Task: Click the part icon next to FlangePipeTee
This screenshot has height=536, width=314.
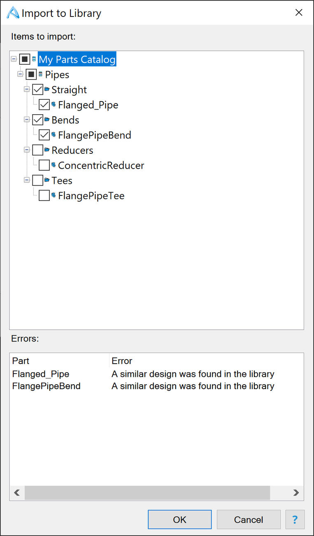Action: [x=53, y=195]
